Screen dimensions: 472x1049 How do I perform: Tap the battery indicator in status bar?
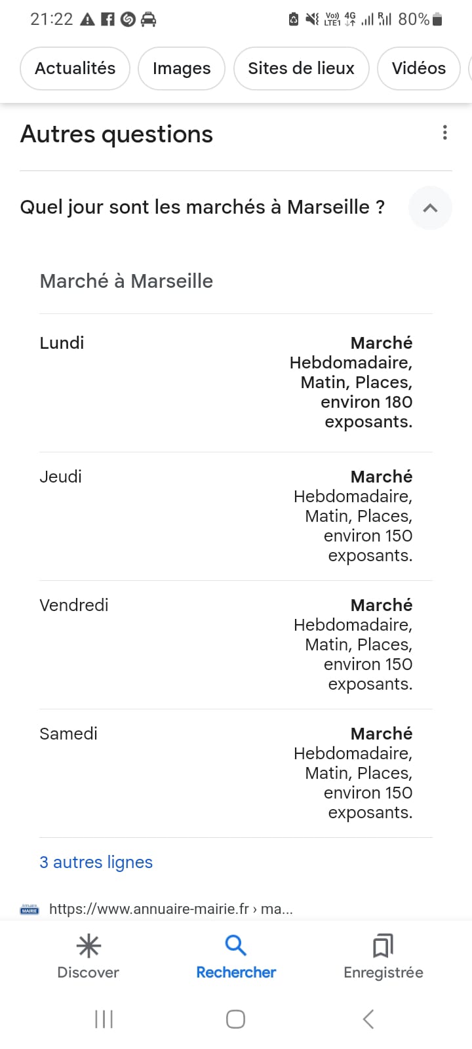437,20
